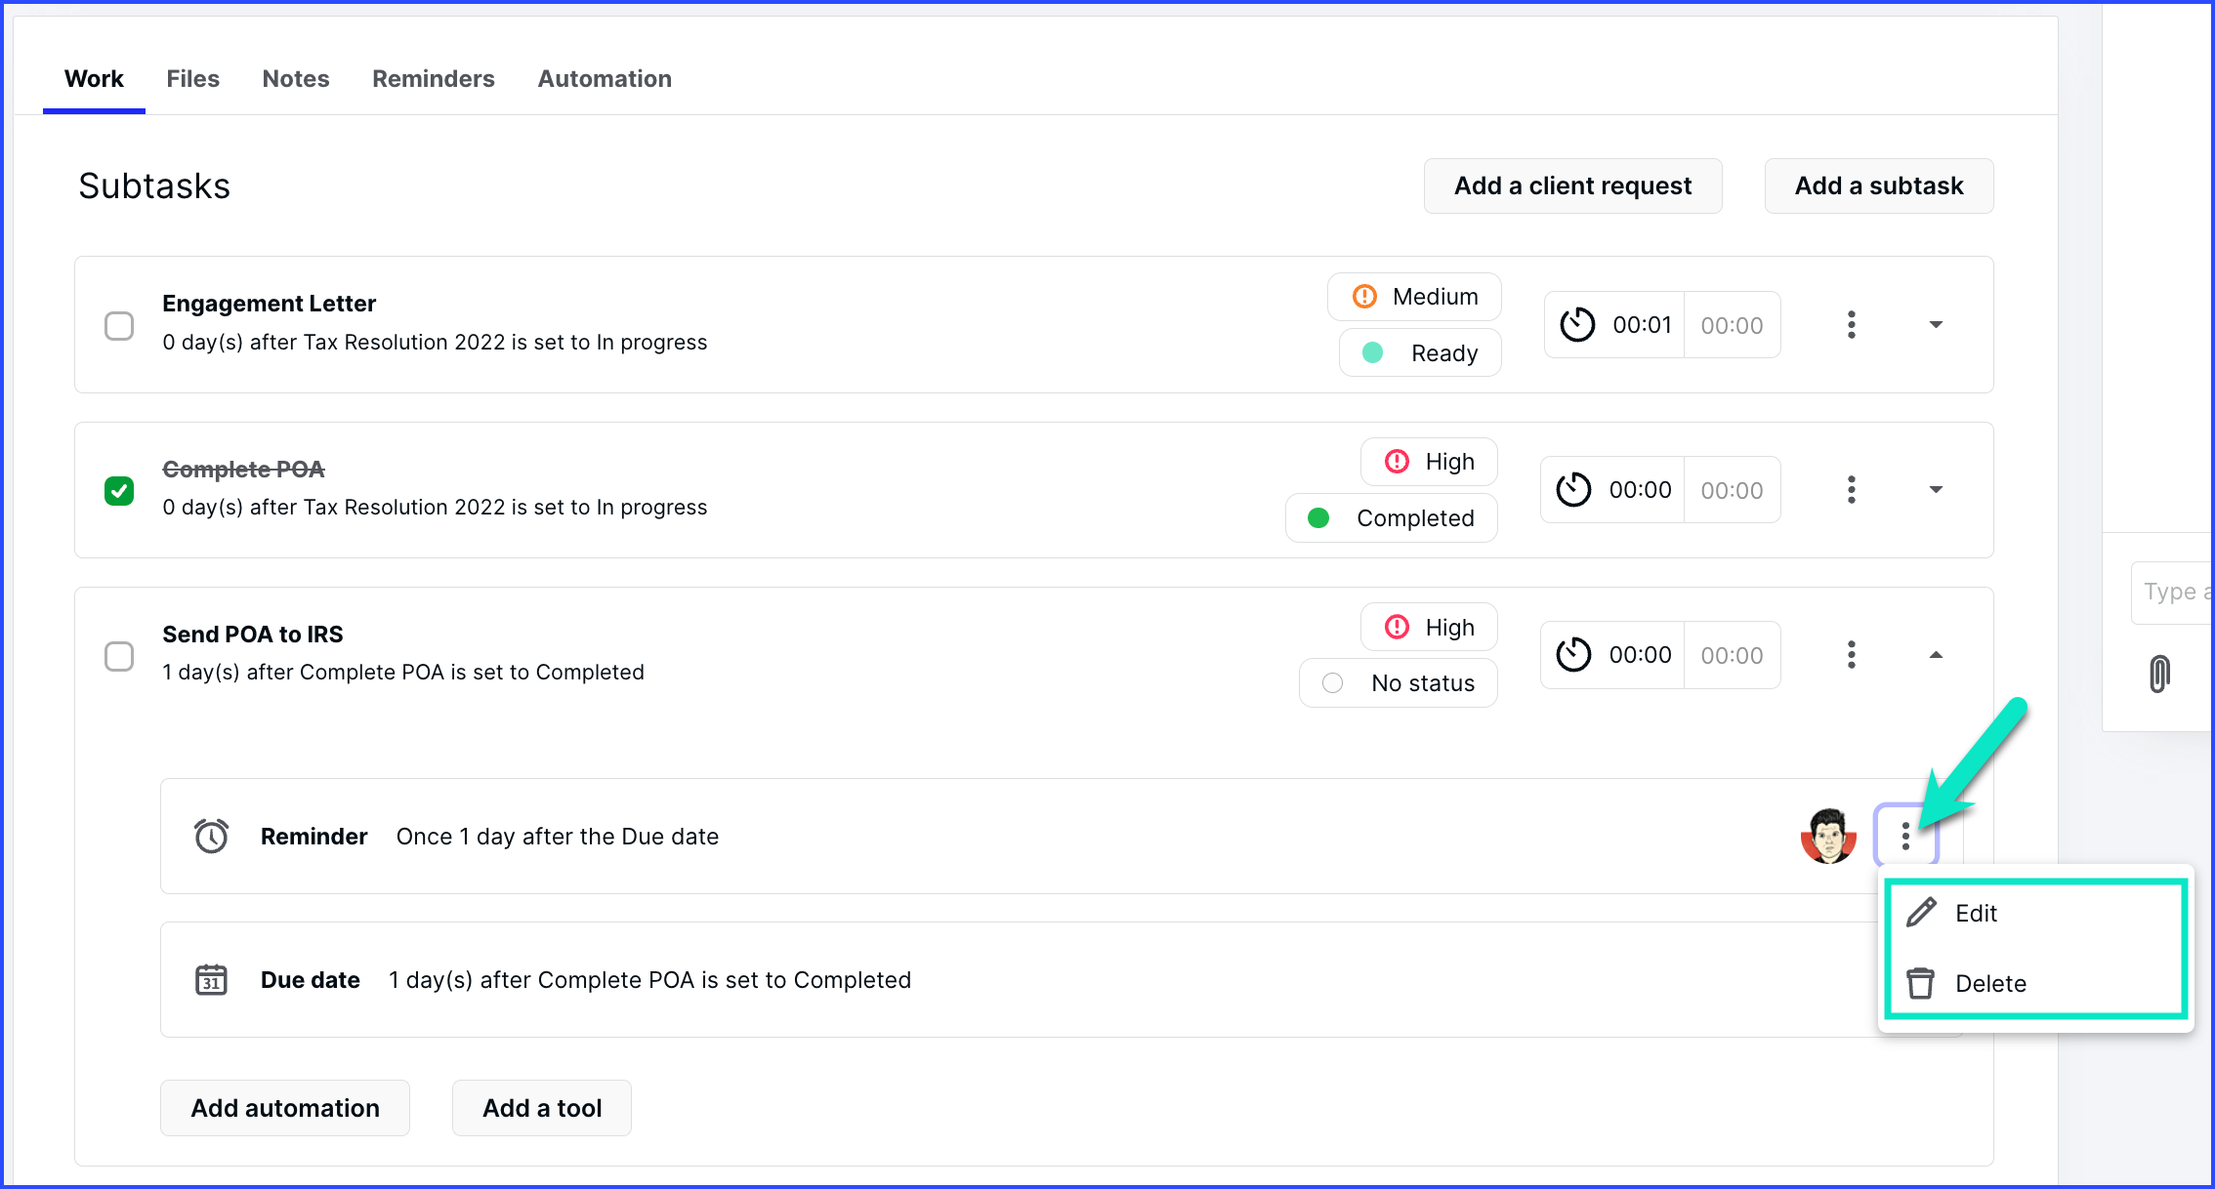2215x1189 pixels.
Task: Click the Complete POA strikethrough title
Action: (243, 470)
